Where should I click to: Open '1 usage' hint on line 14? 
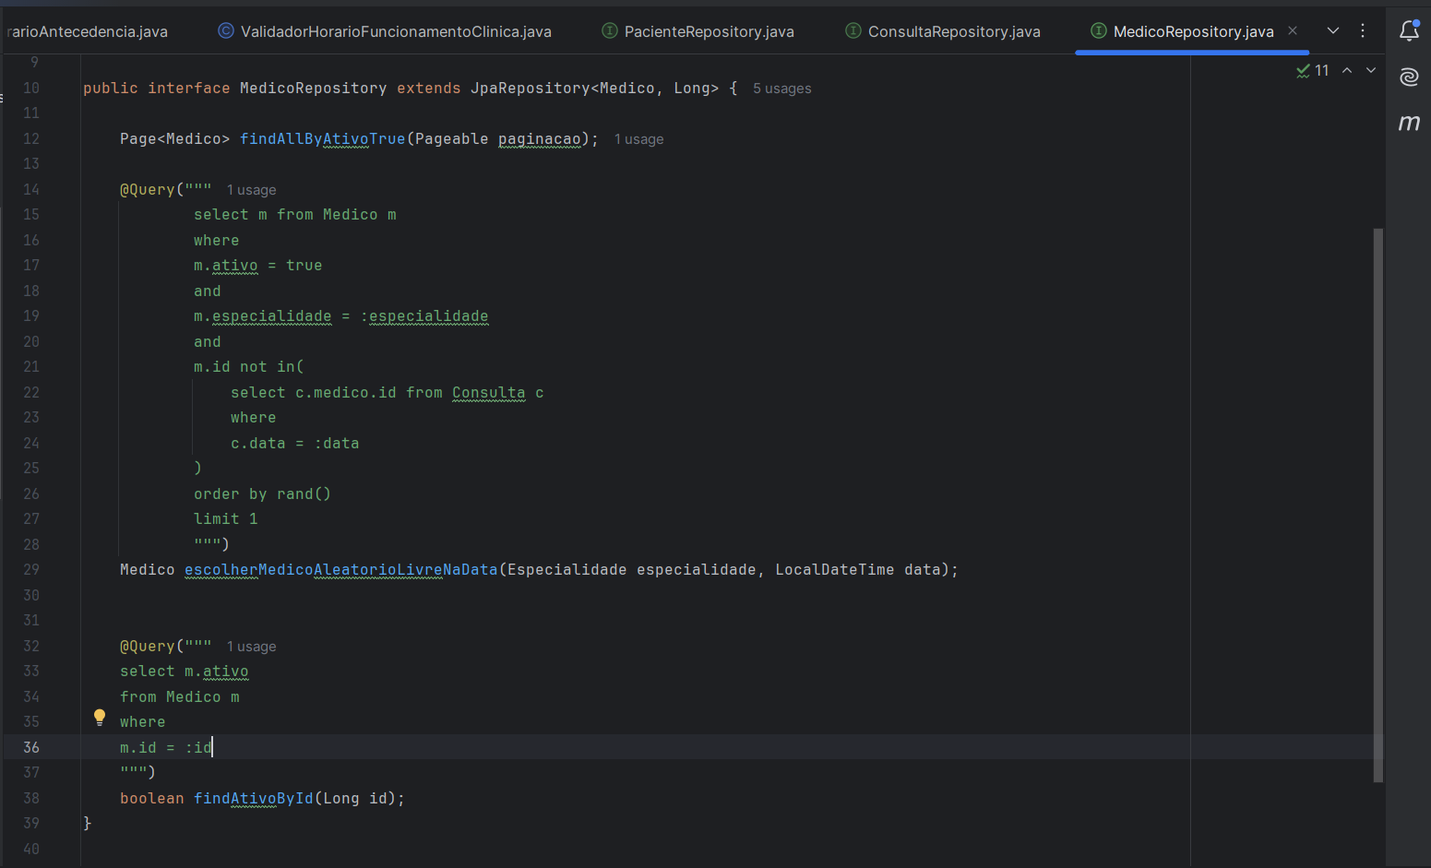(252, 190)
